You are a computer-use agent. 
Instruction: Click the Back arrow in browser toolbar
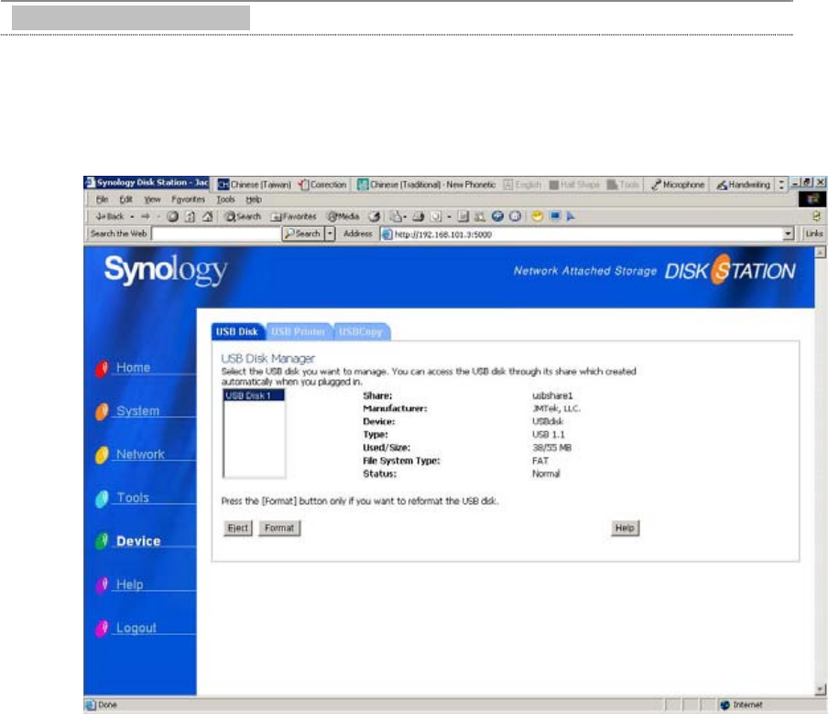pyautogui.click(x=109, y=216)
